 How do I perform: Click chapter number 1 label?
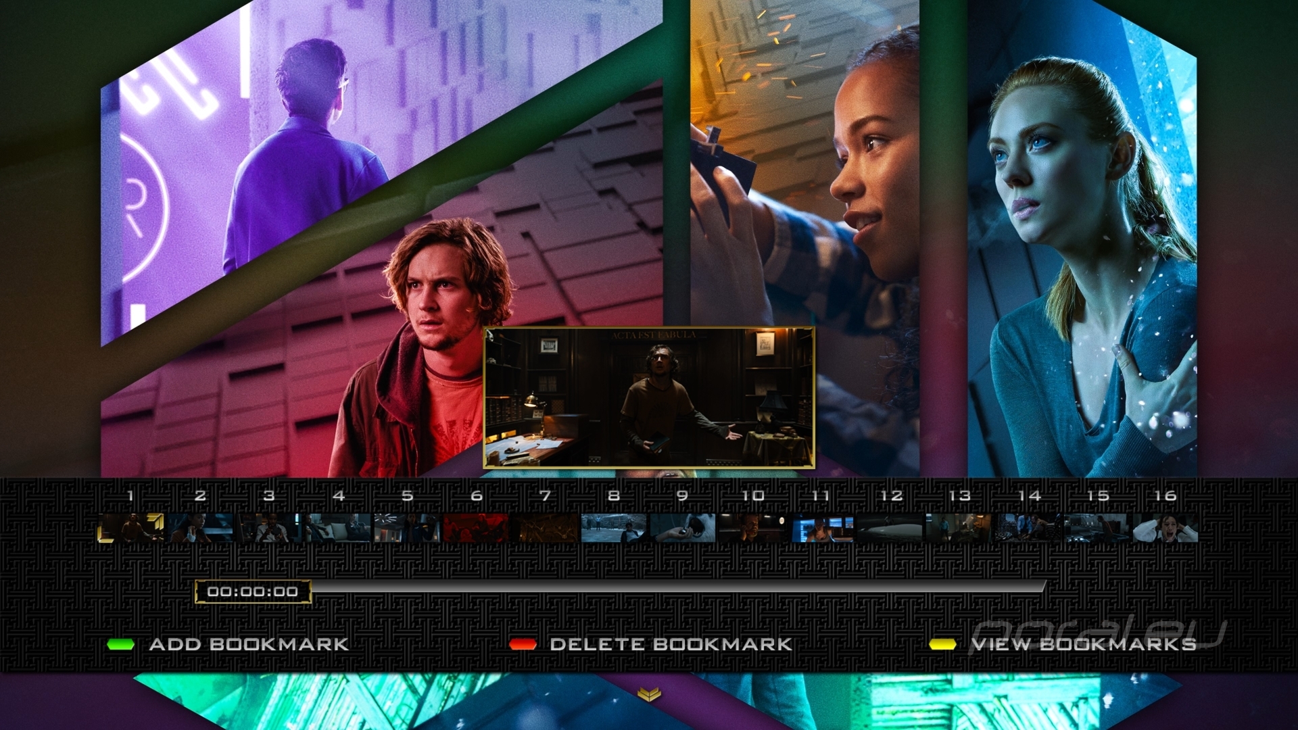point(130,496)
